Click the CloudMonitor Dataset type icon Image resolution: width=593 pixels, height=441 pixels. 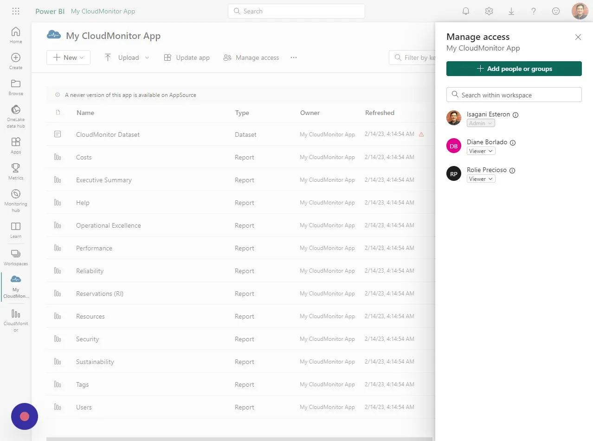(x=58, y=134)
